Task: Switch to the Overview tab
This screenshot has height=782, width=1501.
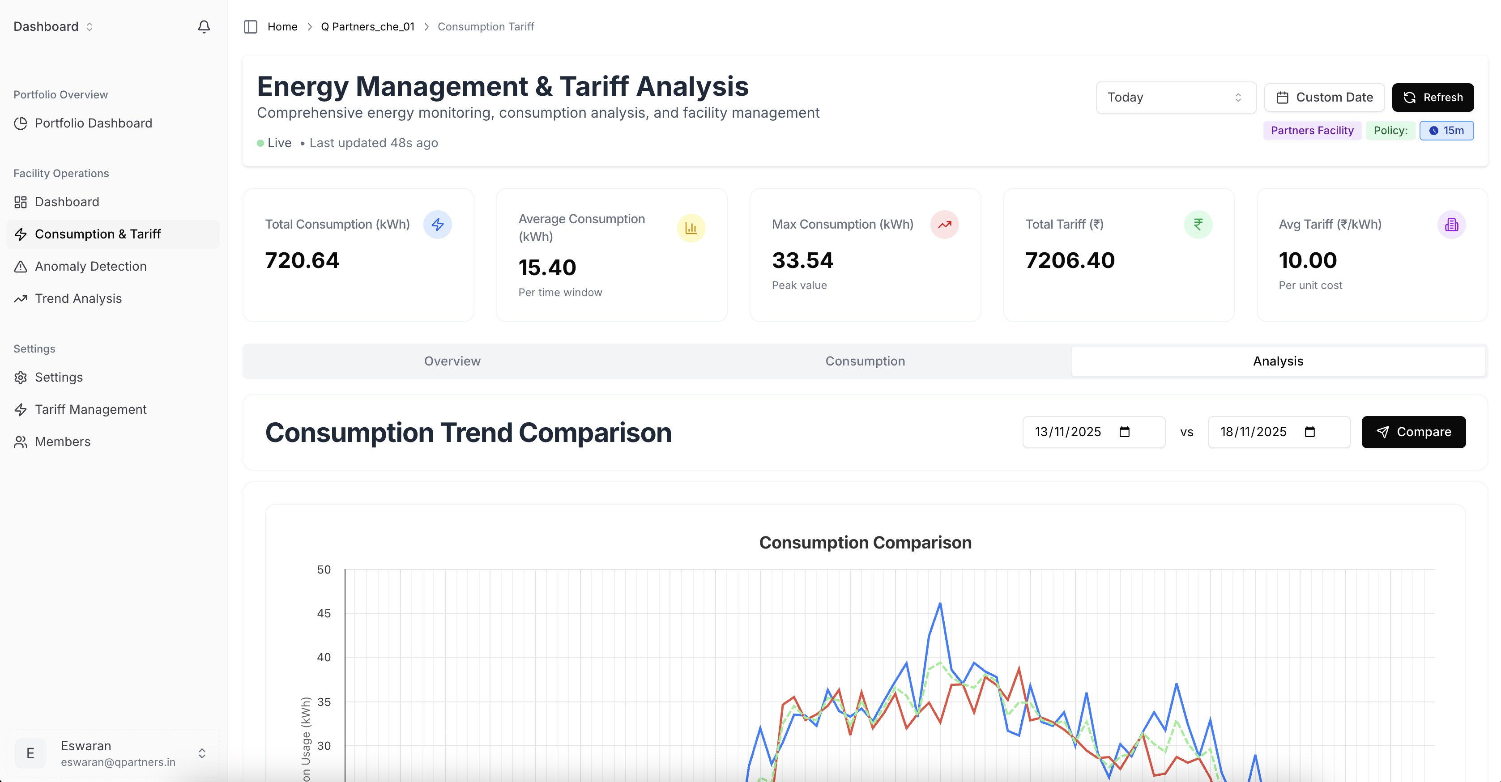Action: coord(452,361)
